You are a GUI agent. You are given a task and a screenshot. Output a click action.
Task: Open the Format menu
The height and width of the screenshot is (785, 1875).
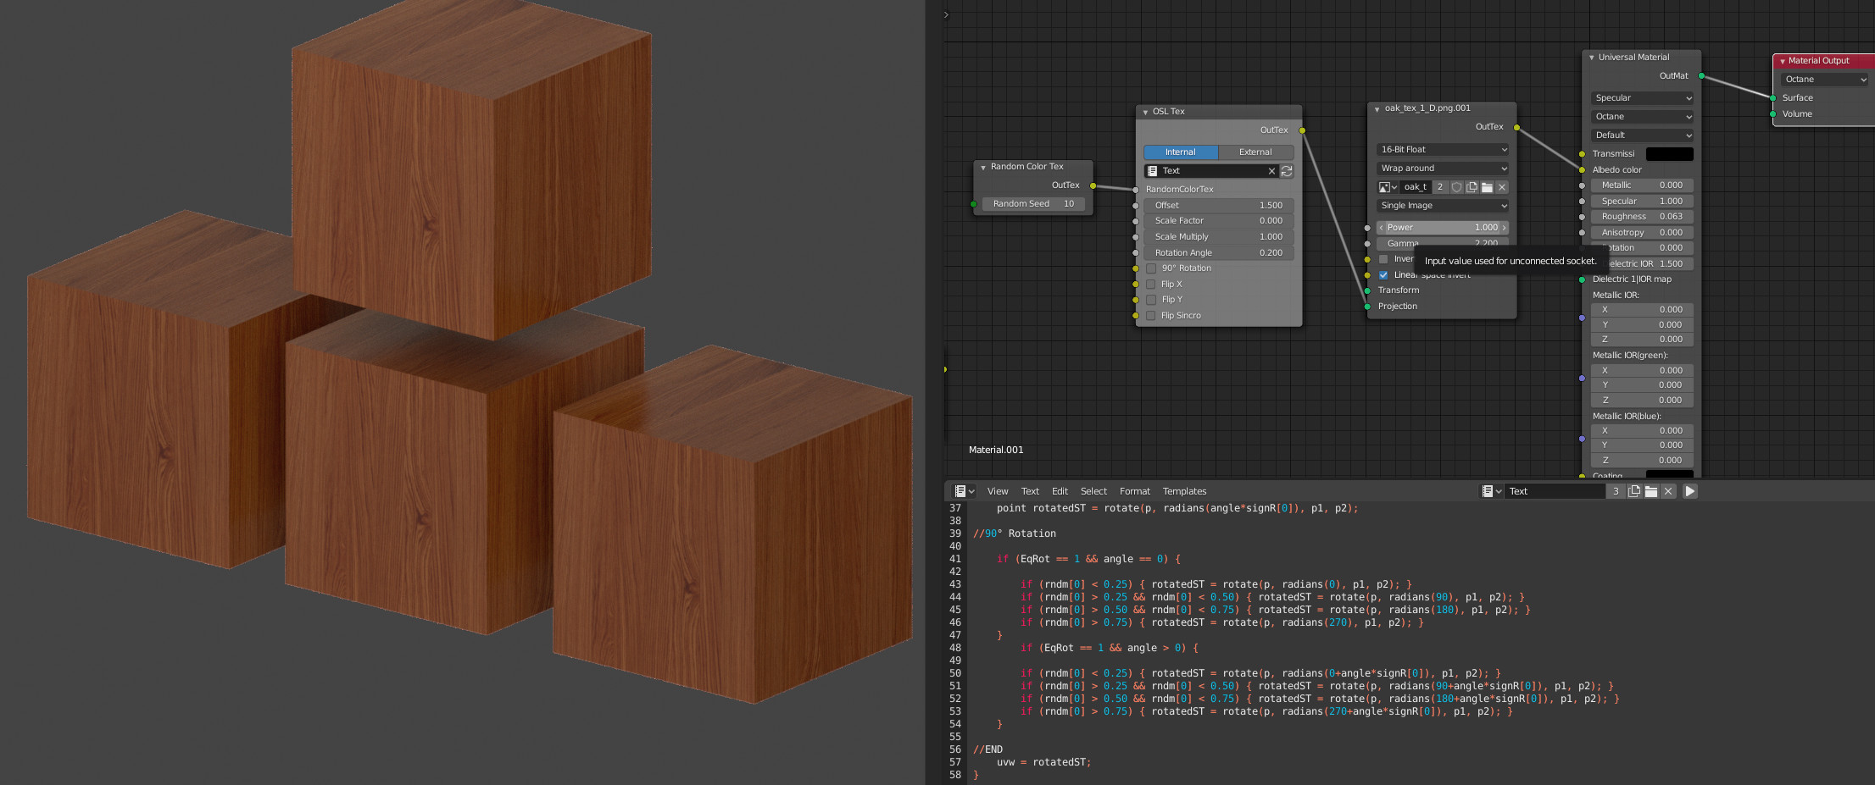pyautogui.click(x=1134, y=491)
